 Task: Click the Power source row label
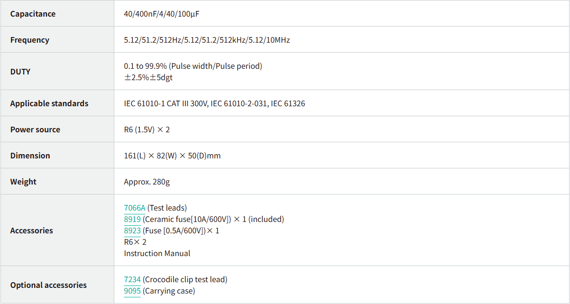click(35, 129)
